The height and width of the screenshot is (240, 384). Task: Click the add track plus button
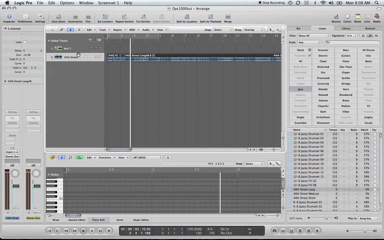90,40
